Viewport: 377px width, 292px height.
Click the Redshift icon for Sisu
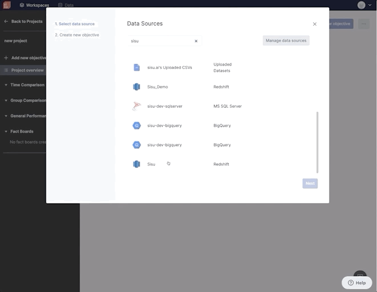[x=137, y=164]
